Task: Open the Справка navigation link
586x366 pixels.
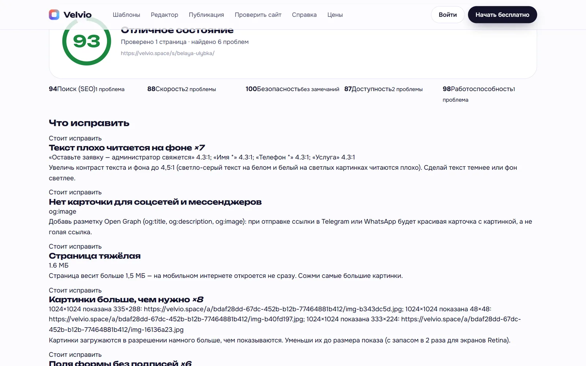Action: (x=304, y=15)
